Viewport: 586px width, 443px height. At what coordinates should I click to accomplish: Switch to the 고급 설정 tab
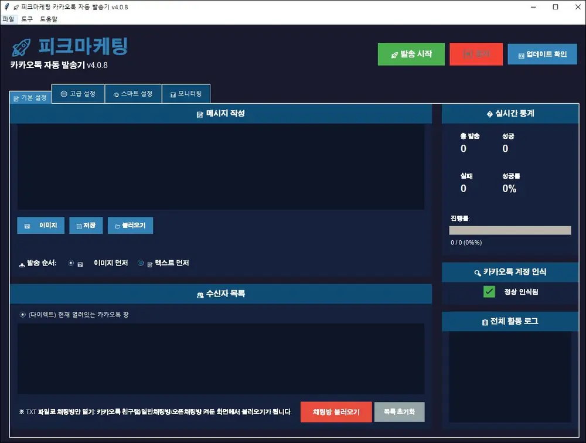pos(78,94)
